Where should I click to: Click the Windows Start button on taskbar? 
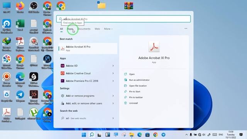click(x=84, y=135)
